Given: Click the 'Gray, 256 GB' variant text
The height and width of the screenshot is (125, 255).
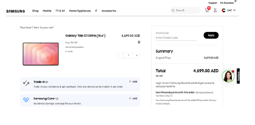Looking at the screenshot, I should click(x=71, y=43).
